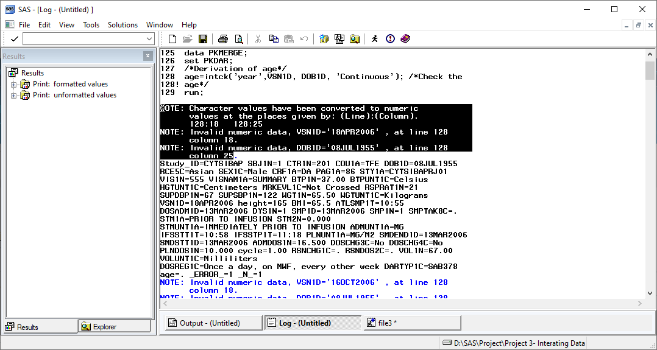Restore the inner Log child window

pos(639,25)
